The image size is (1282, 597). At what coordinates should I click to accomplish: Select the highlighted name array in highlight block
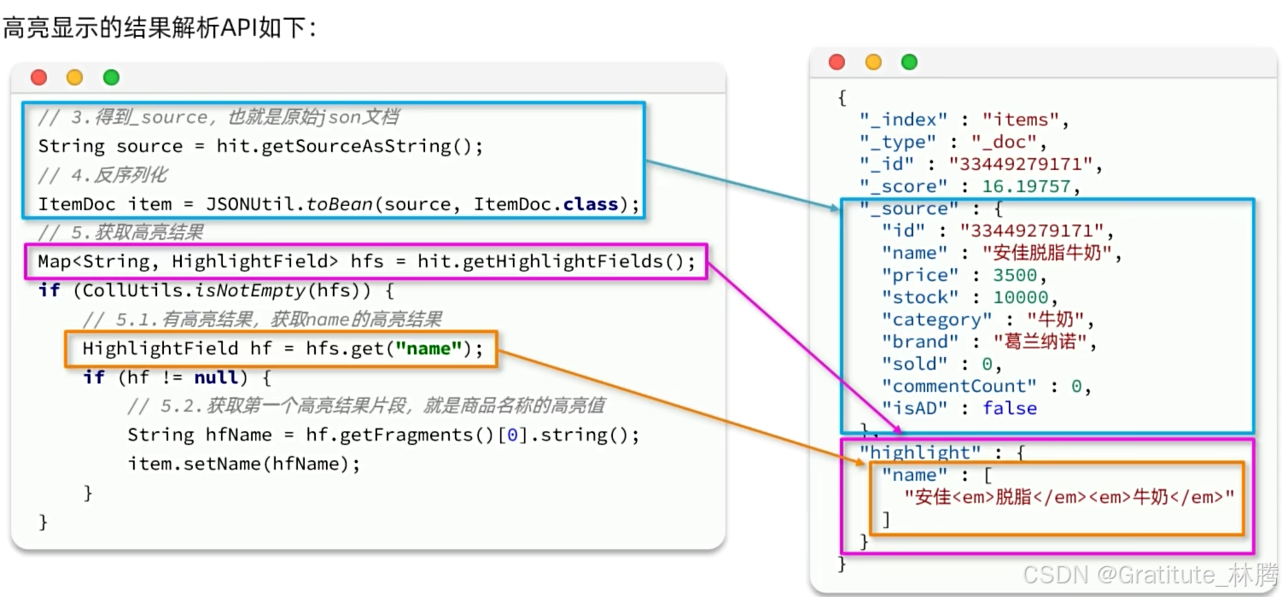(x=1054, y=495)
